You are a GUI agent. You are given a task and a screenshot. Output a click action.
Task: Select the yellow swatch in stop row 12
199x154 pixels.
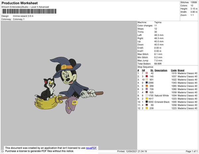pyautogui.click(x=147, y=108)
